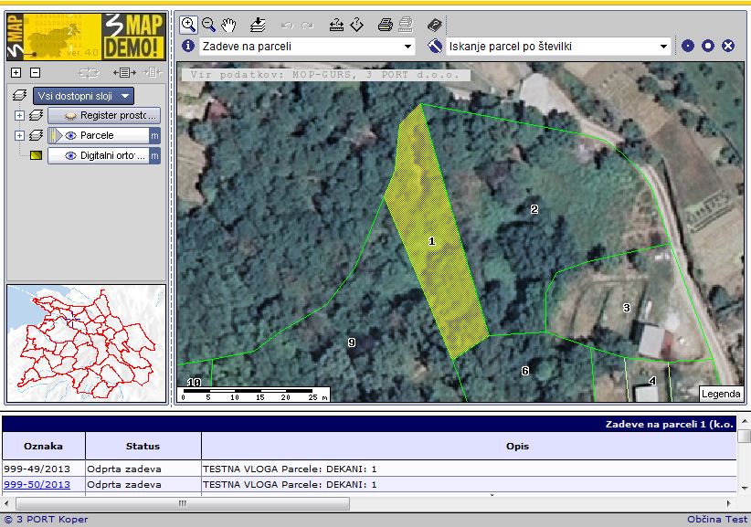Click the greyed-out refresh arrows icon
This screenshot has height=527, width=751.
(89, 73)
